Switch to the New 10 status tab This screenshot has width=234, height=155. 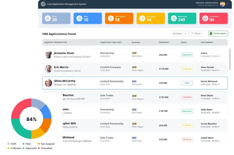point(87,18)
